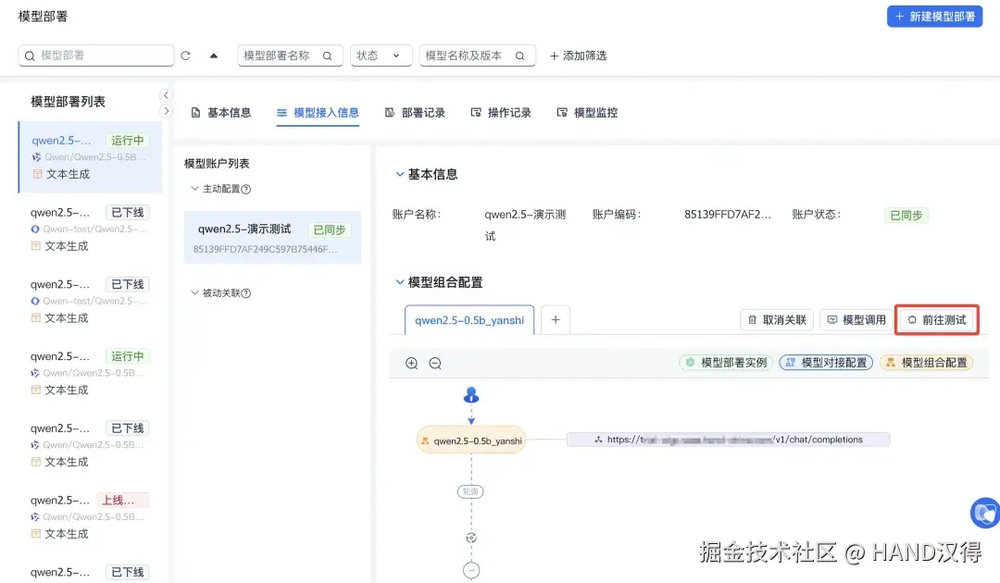1000x583 pixels.
Task: Toggle the 模型部署实例 legend tag
Action: tap(727, 363)
